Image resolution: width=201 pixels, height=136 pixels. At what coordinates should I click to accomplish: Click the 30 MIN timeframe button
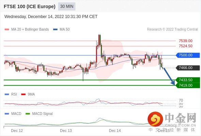(67, 6)
